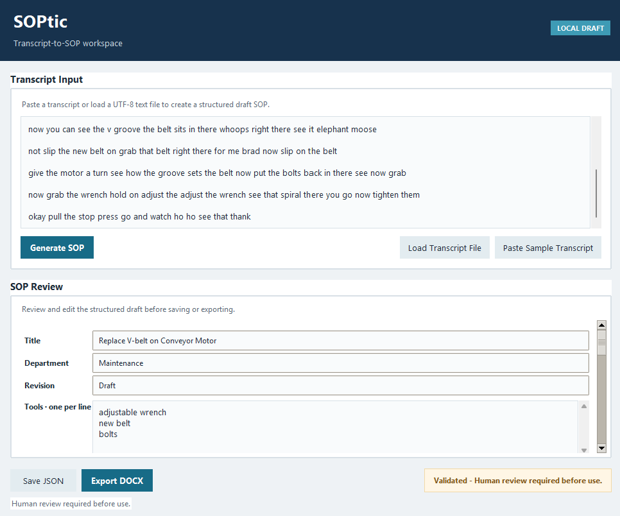Image resolution: width=620 pixels, height=516 pixels.
Task: Click inside the transcript text area
Action: [x=306, y=173]
